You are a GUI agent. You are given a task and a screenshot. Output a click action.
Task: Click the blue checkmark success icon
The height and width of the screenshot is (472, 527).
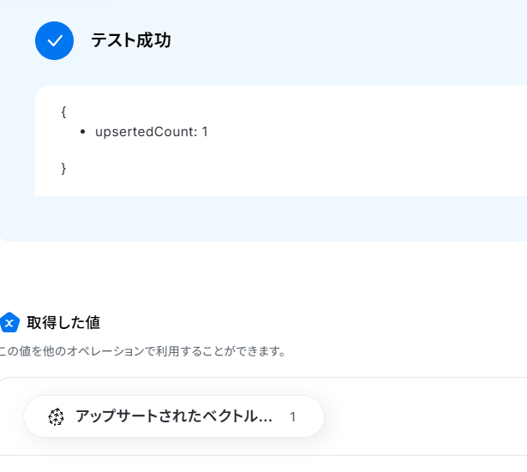pyautogui.click(x=54, y=40)
